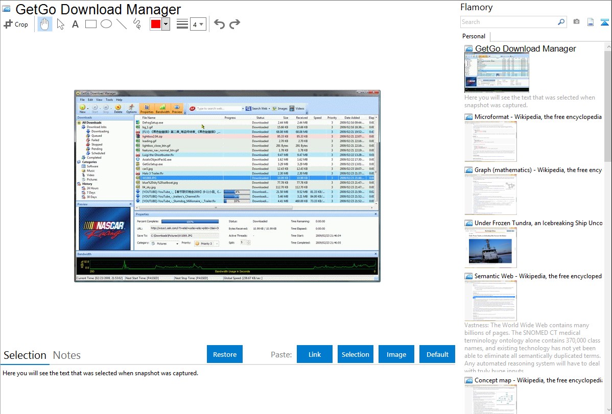The image size is (612, 414).
Task: Click the sidebar text 'Here you will see the text' under GetGo thumbnail
Action: (x=530, y=102)
